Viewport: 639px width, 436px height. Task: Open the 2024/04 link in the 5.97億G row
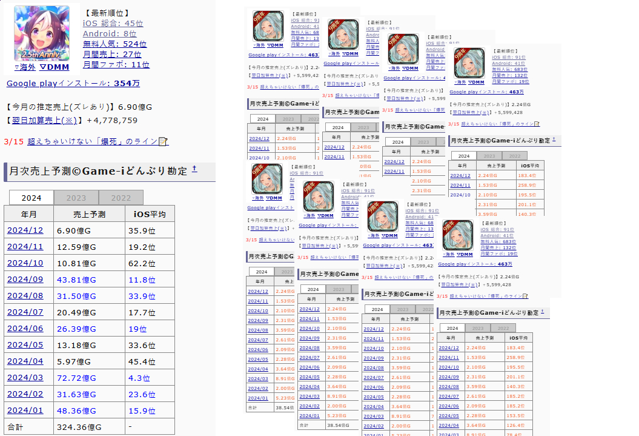coord(25,361)
